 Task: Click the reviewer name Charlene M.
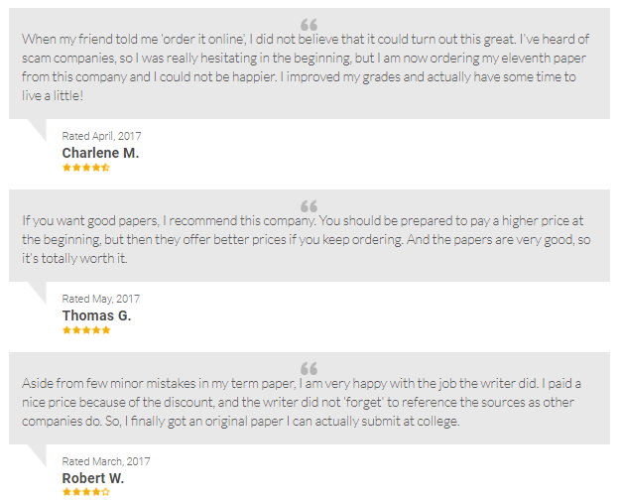pos(100,153)
